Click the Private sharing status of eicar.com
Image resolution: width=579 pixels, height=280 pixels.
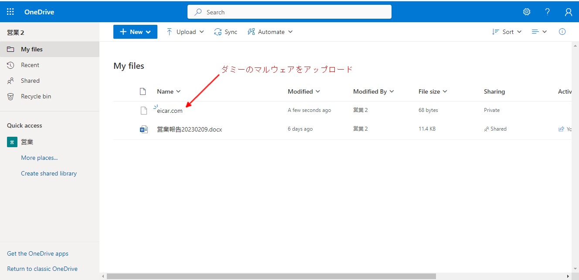492,110
